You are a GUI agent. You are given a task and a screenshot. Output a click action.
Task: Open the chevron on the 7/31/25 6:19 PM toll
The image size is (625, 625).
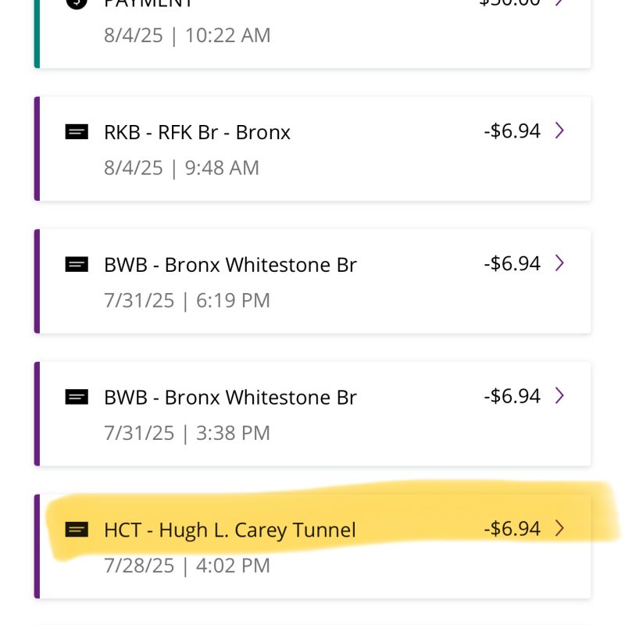coord(559,264)
